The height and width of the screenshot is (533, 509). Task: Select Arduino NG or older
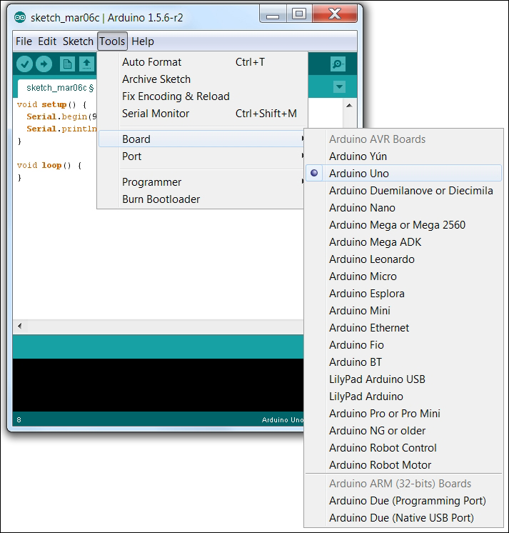(x=403, y=431)
